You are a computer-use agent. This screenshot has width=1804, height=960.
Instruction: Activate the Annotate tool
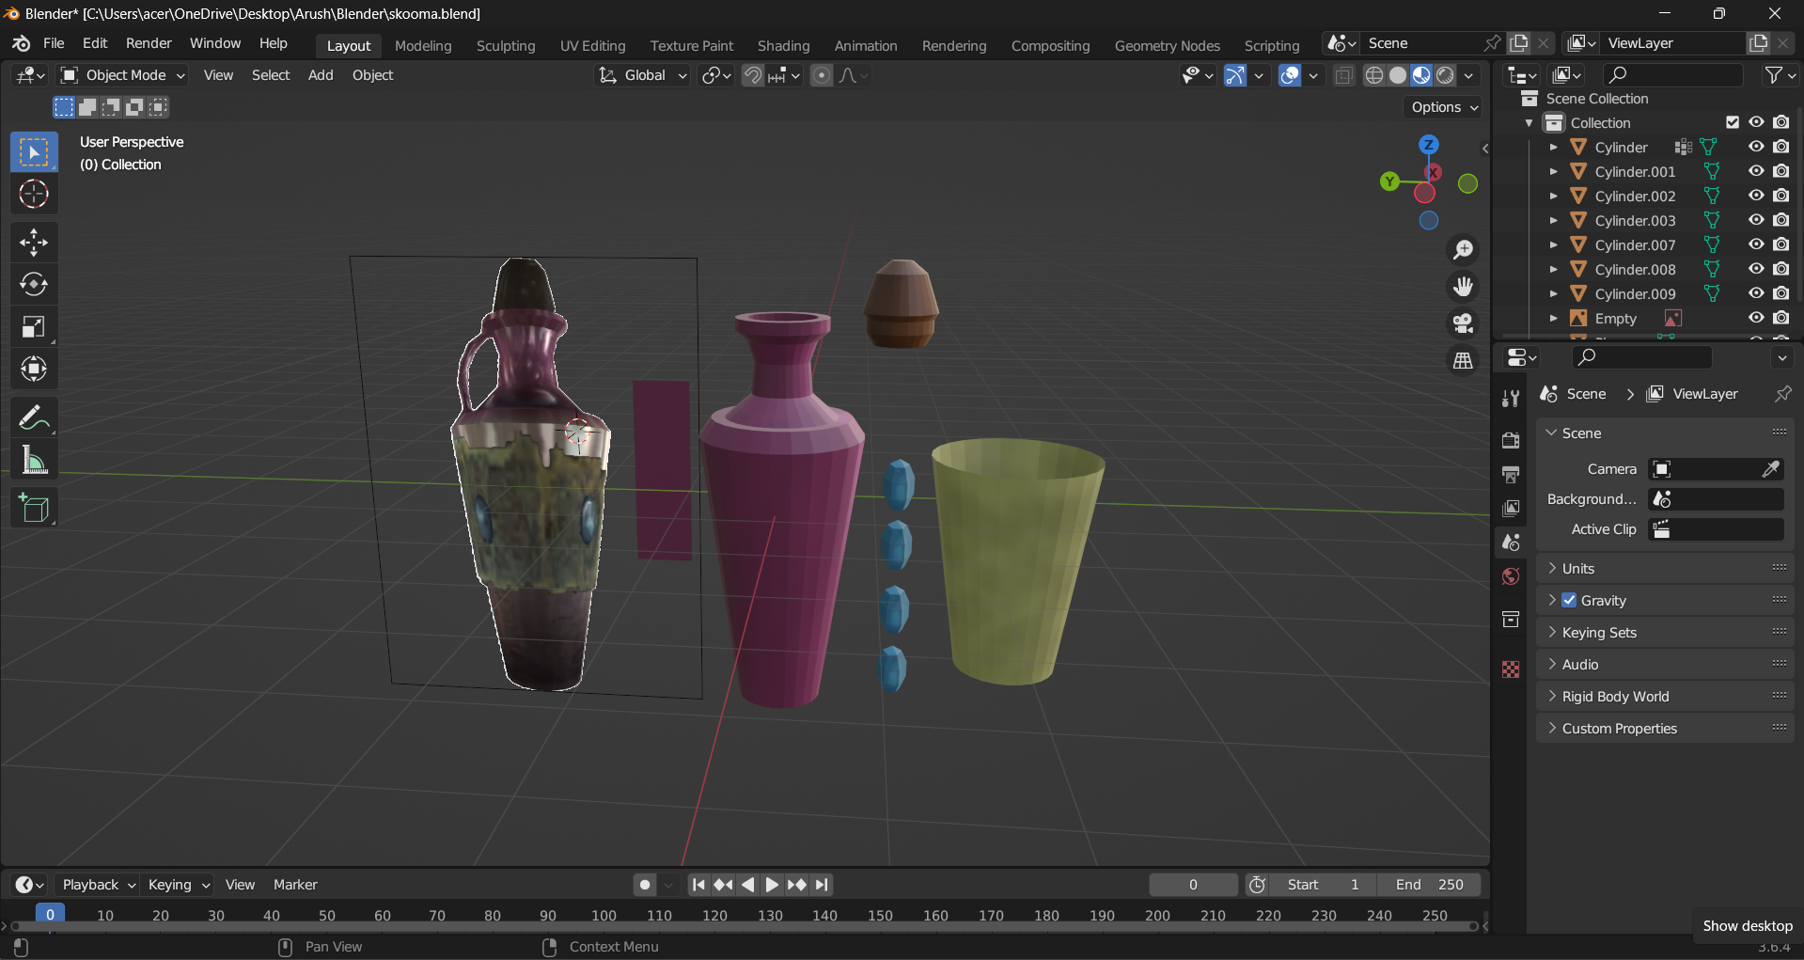click(34, 417)
